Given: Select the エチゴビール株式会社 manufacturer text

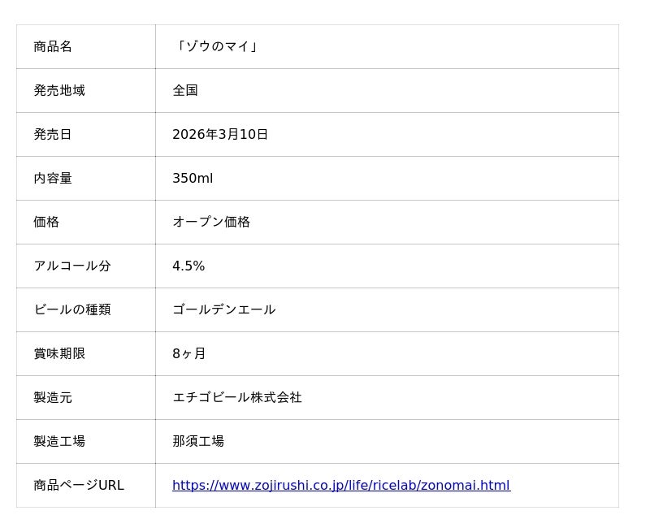Looking at the screenshot, I should pos(237,397).
